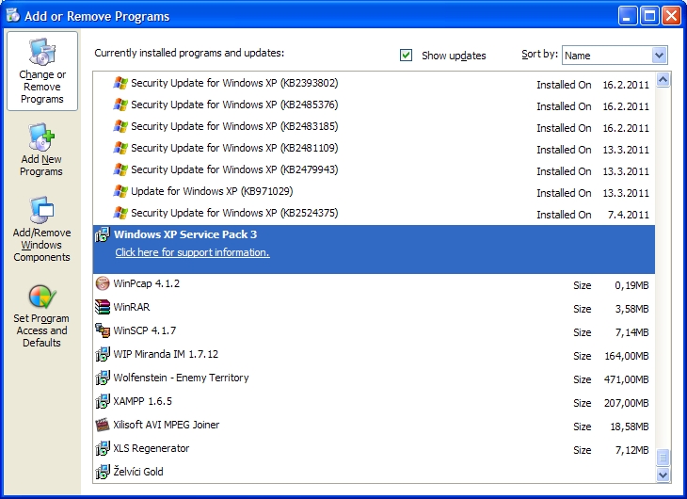Viewport: 687px width, 499px height.
Task: Click here for support information link
Action: [192, 252]
